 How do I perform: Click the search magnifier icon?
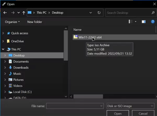153,13
